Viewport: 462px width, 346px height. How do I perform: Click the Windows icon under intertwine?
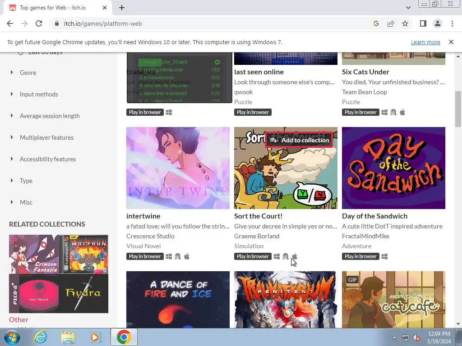169,256
